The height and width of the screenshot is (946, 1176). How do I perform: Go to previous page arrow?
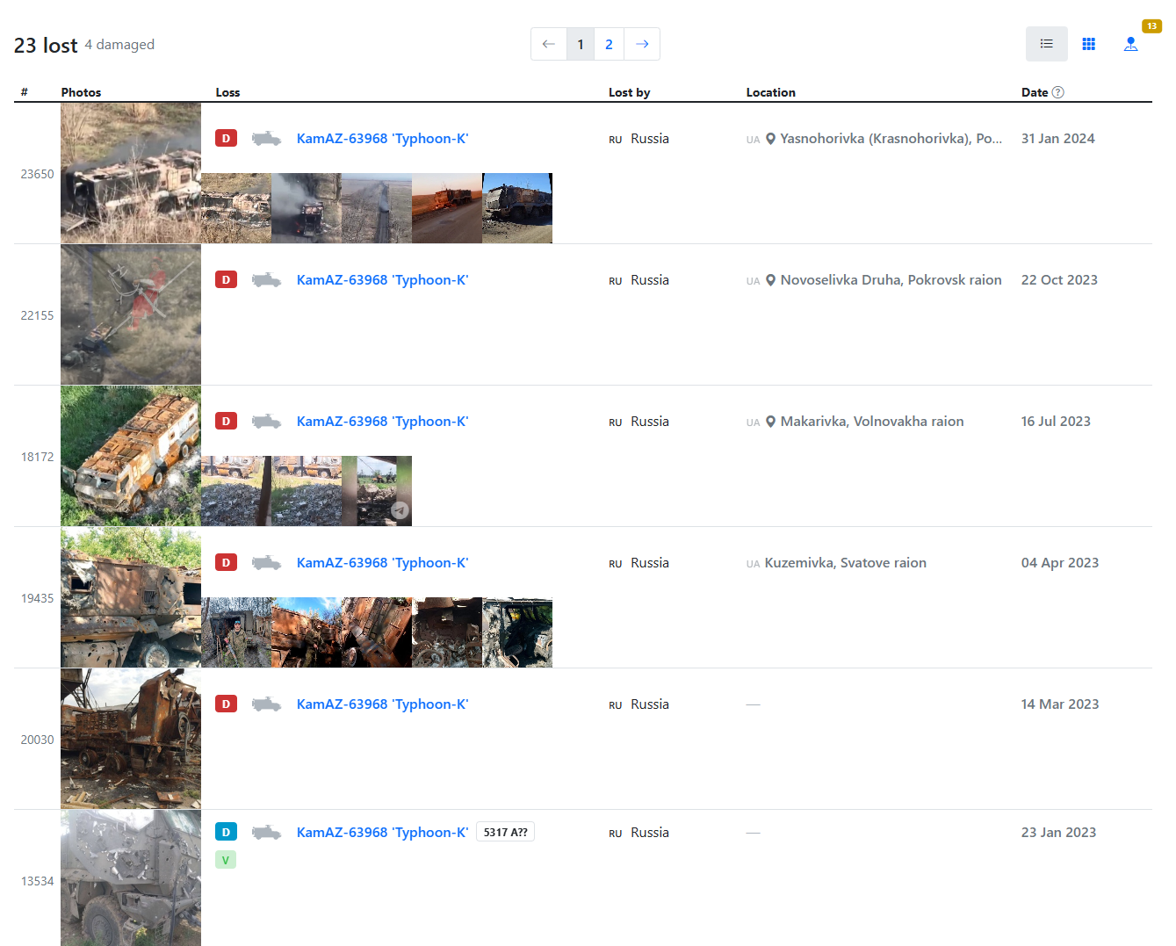point(549,44)
